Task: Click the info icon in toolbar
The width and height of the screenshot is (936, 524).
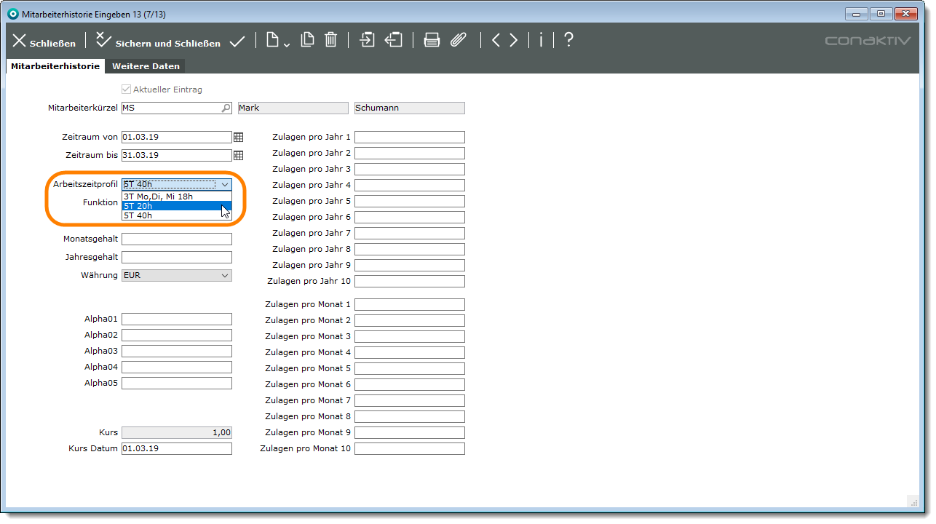Action: coord(541,40)
